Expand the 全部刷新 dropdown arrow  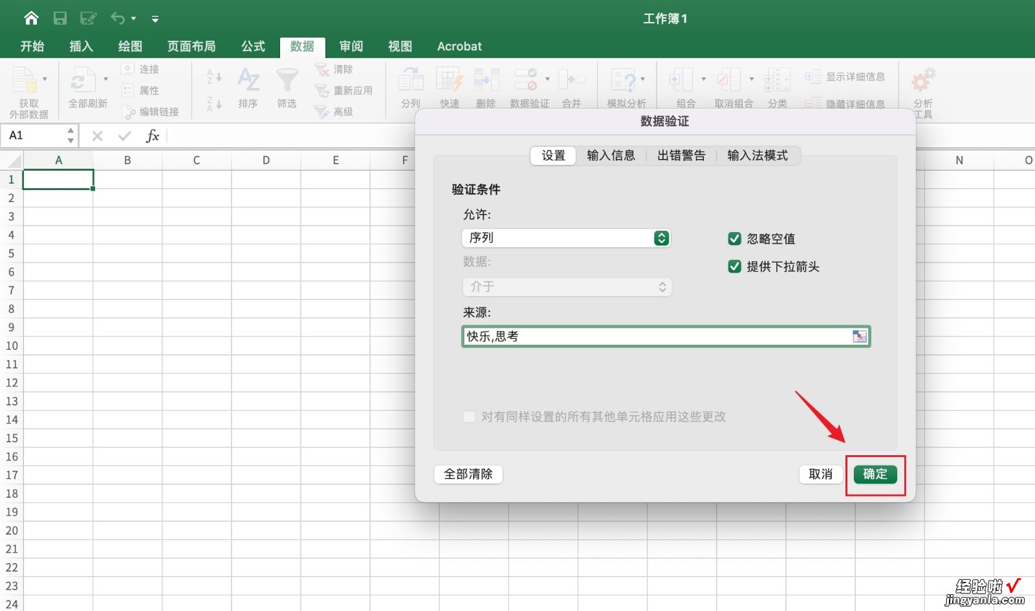tap(105, 80)
